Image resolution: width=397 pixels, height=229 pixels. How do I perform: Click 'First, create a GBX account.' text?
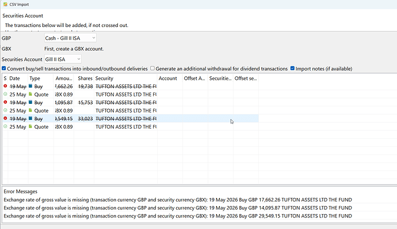[x=74, y=49]
